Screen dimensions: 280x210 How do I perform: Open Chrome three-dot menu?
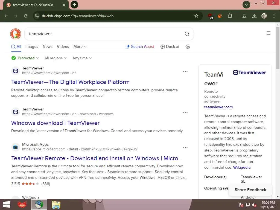(274, 16)
